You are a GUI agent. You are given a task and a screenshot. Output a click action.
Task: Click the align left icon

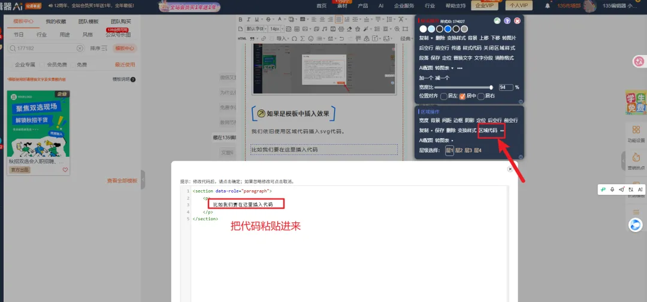point(314,19)
